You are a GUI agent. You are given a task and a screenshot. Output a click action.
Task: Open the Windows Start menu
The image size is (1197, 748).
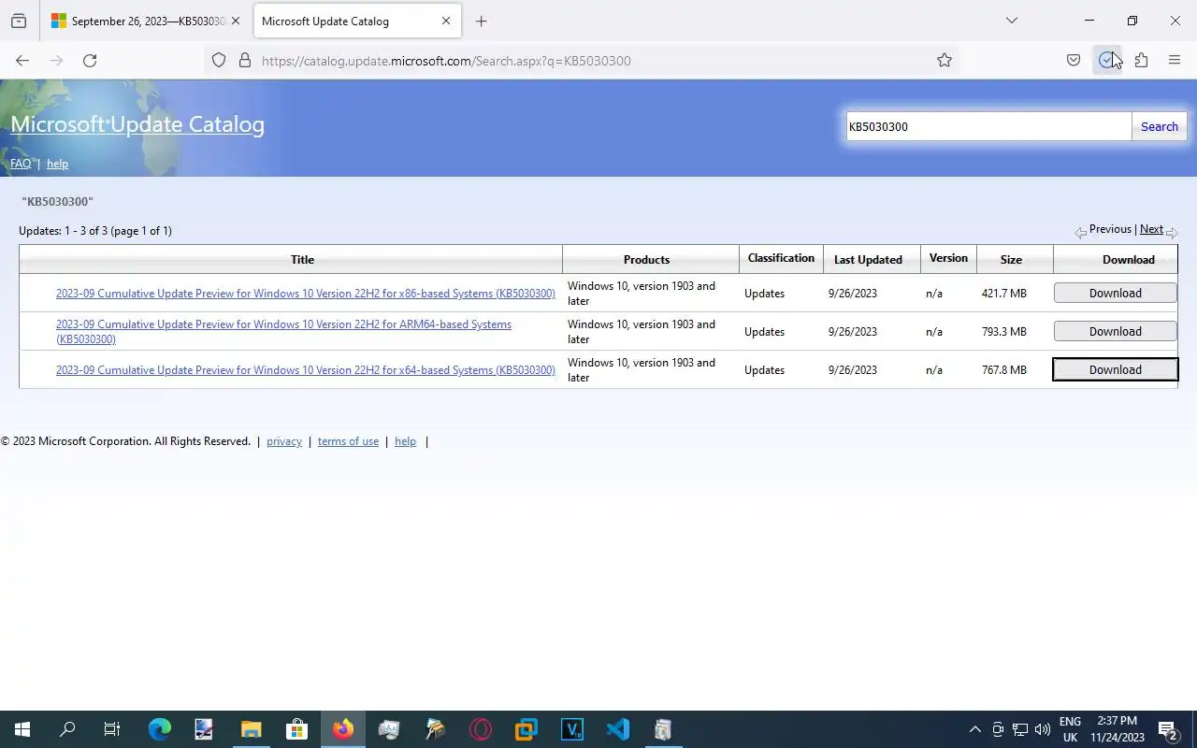(x=22, y=729)
